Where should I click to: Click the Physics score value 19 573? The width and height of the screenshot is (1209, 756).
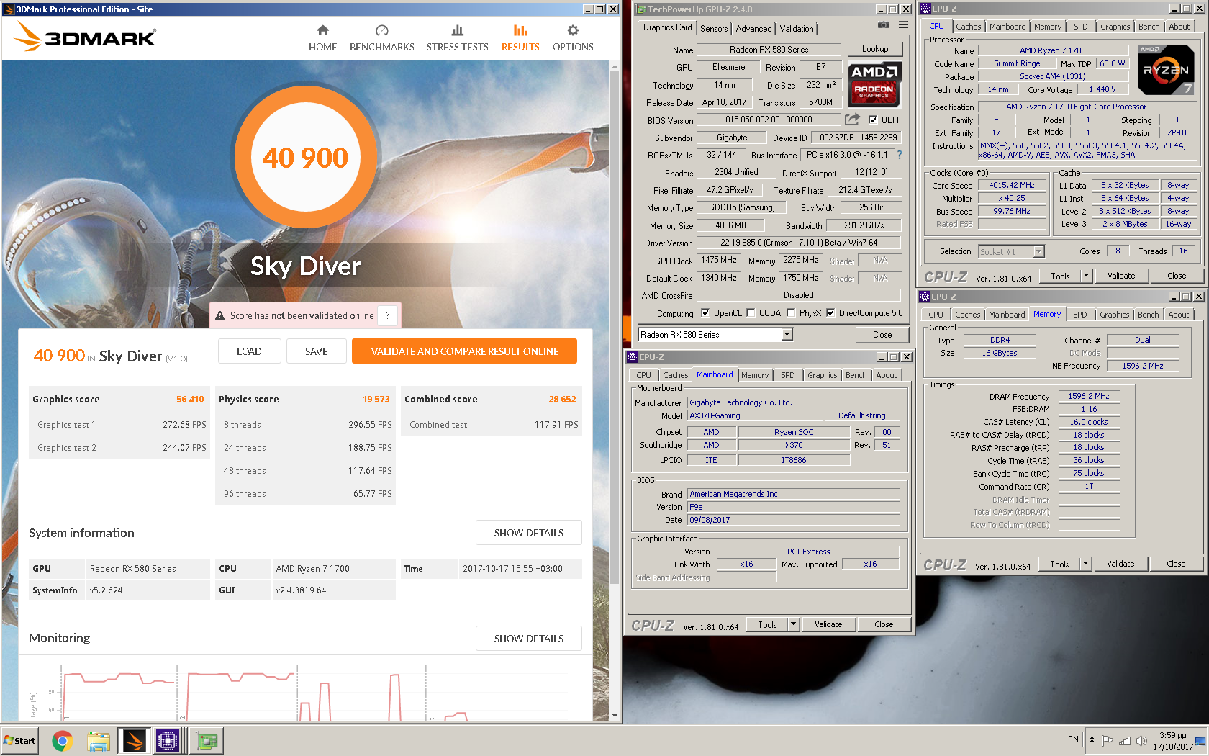(x=376, y=400)
